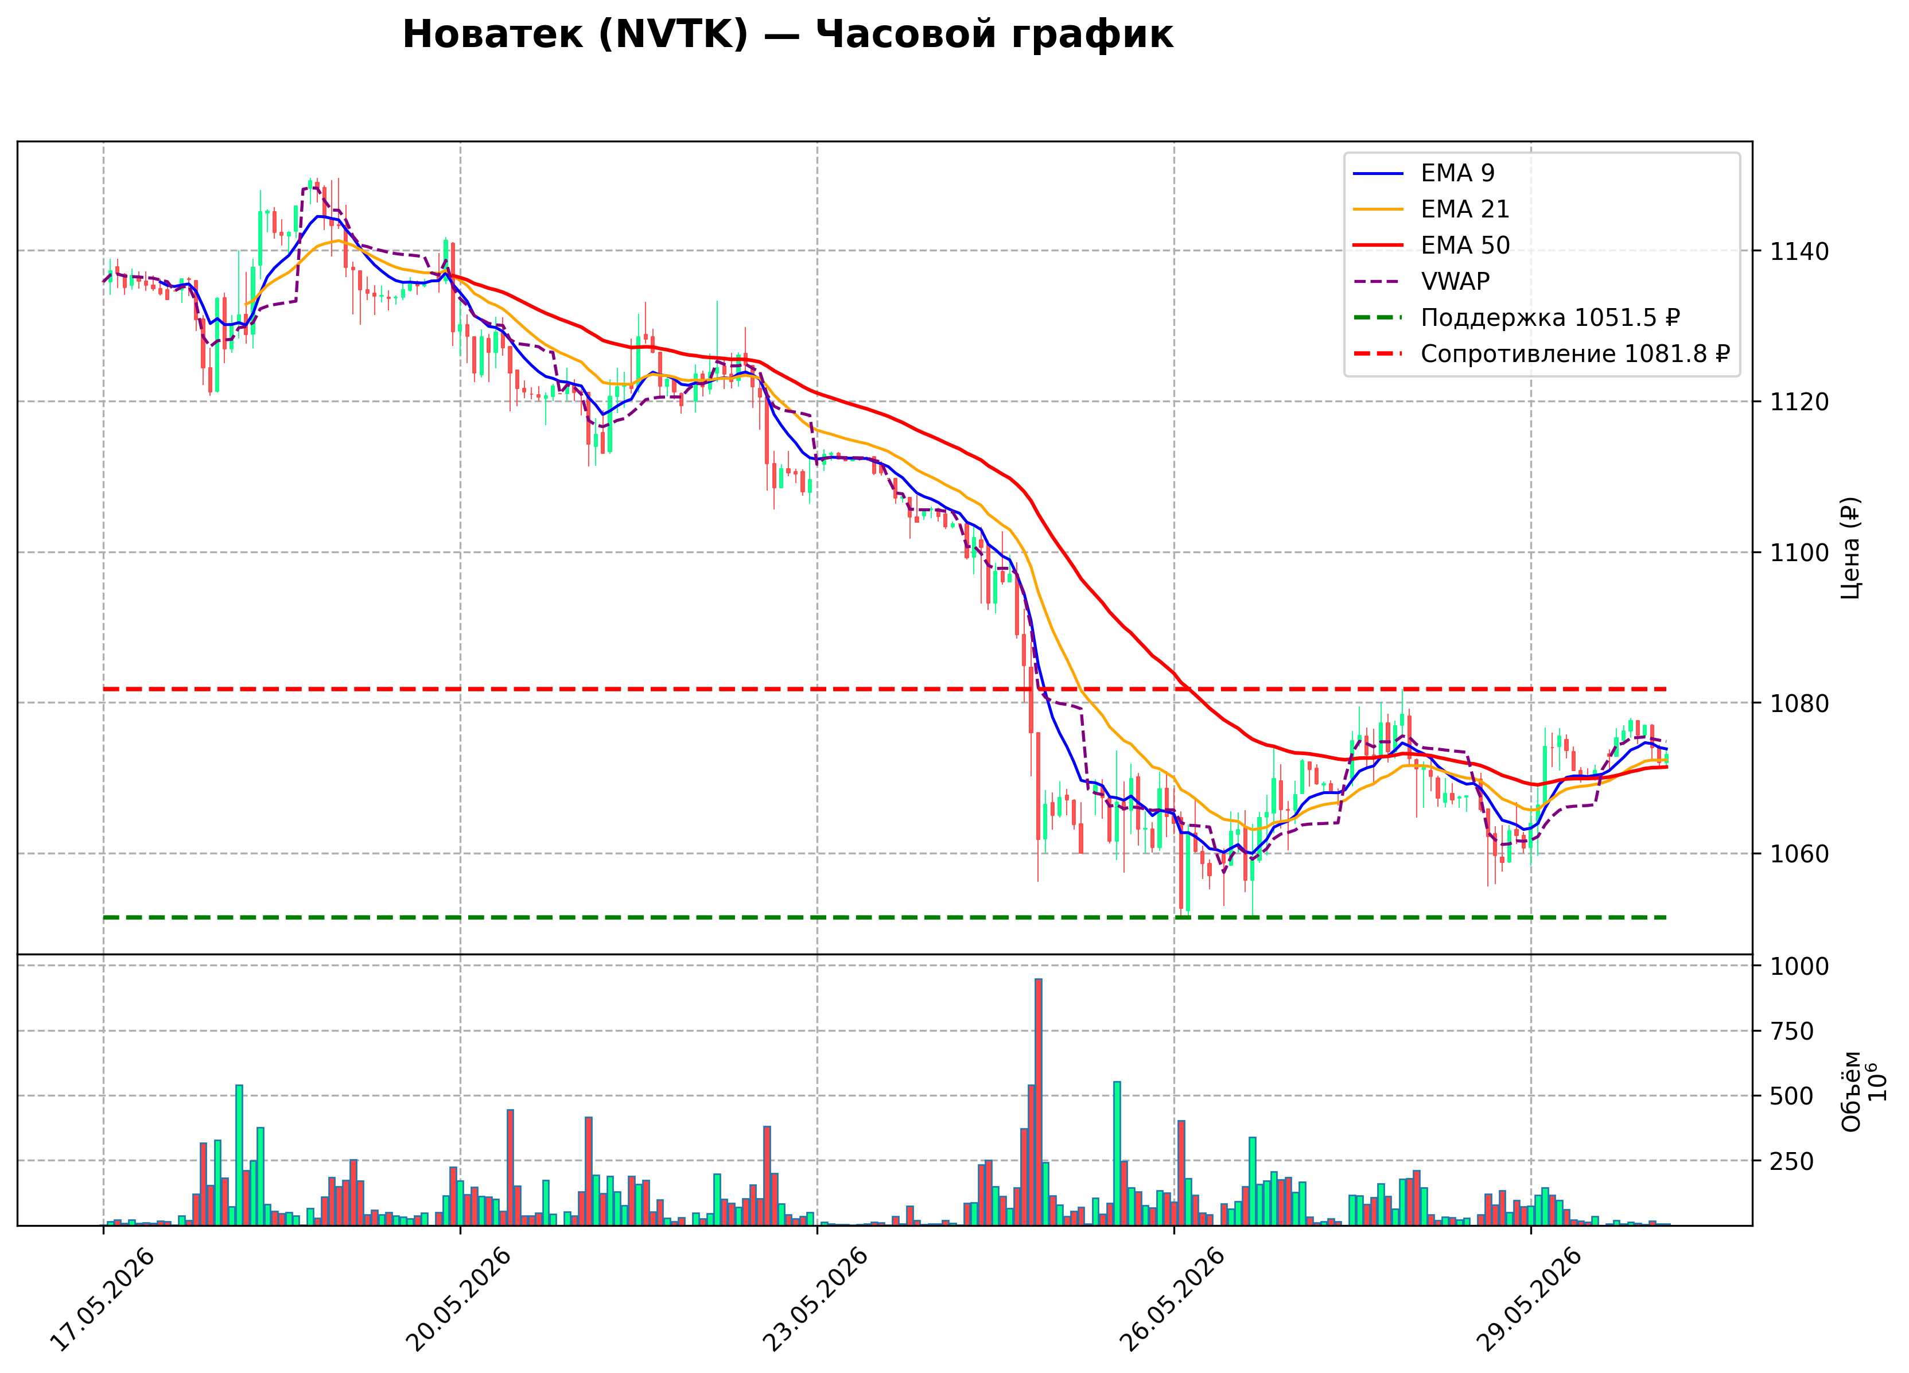Click the 1000 volume axis tick label
The image size is (1909, 1373).
point(1799,966)
